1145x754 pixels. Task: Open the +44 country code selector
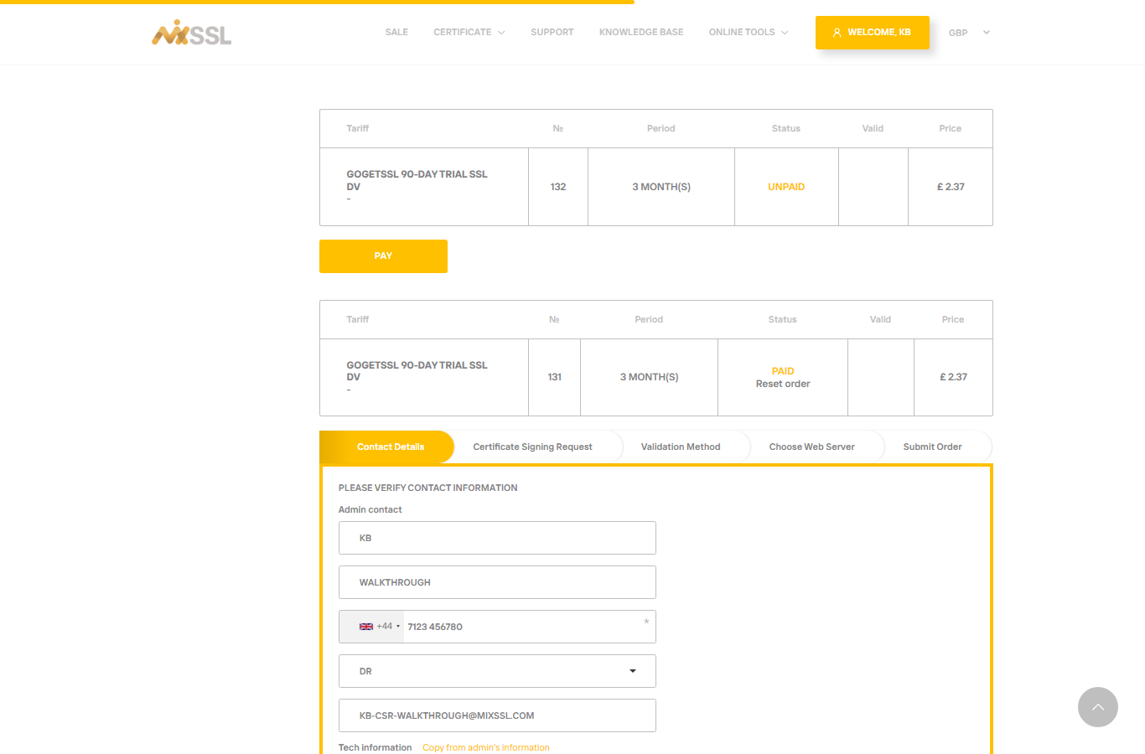(x=372, y=627)
